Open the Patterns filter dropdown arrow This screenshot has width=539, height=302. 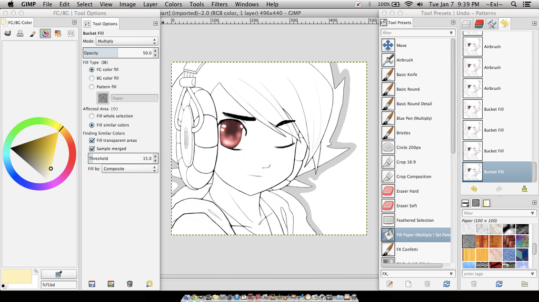532,213
